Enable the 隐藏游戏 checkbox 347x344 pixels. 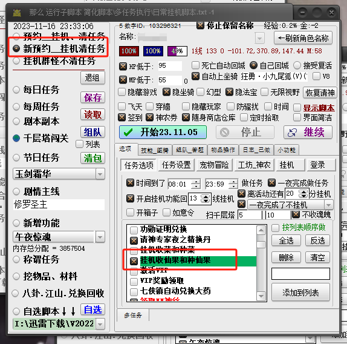122,92
